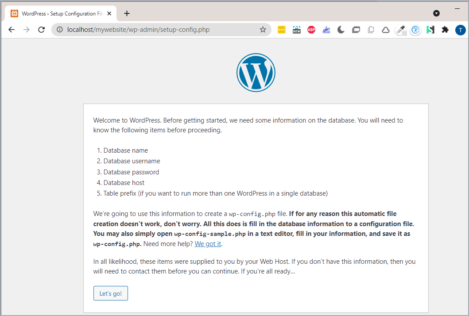View site information icon in address bar
Image resolution: width=469 pixels, height=316 pixels.
point(60,30)
